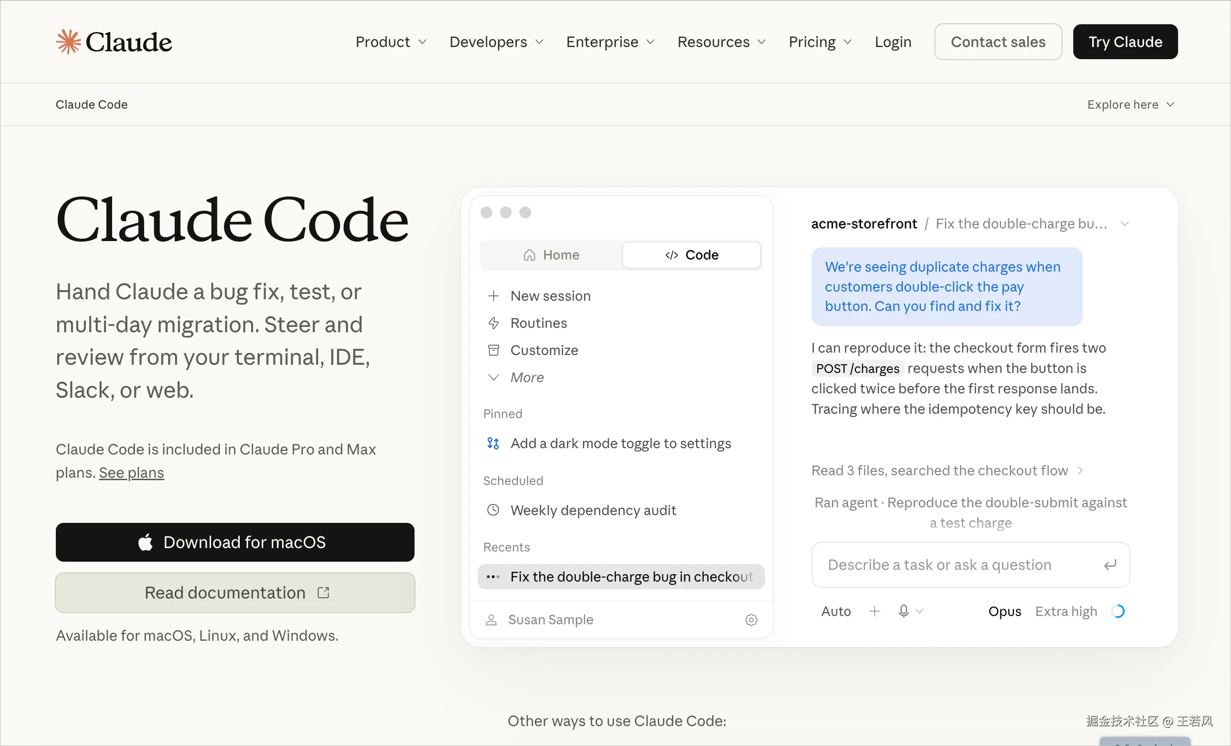This screenshot has width=1231, height=746.
Task: Open Routines in the sidebar
Action: click(539, 323)
